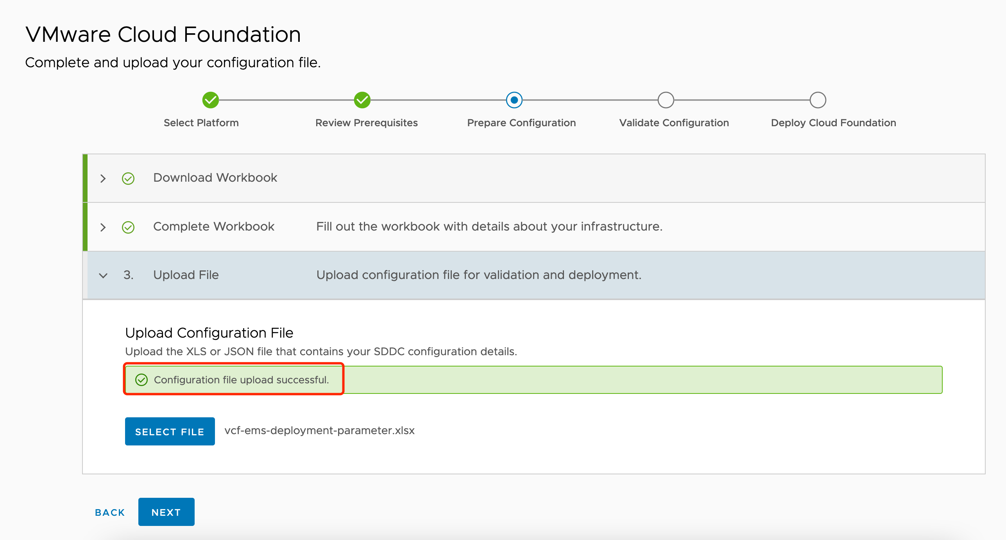Click 'Deploy Cloud Foundation' step label

click(x=834, y=123)
